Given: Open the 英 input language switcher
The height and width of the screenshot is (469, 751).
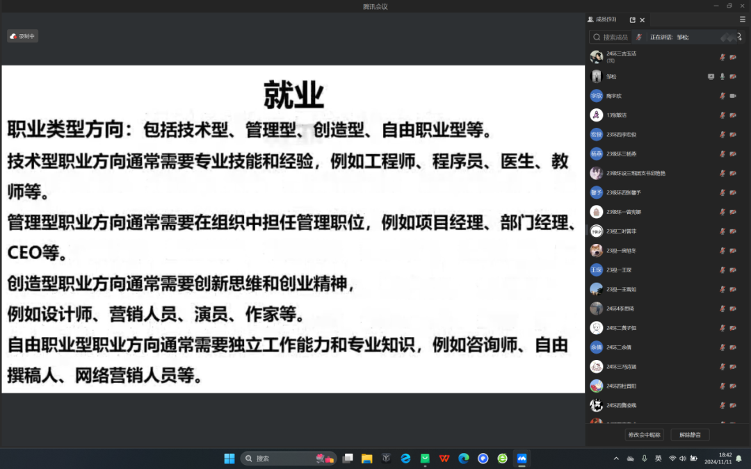Looking at the screenshot, I should [658, 459].
